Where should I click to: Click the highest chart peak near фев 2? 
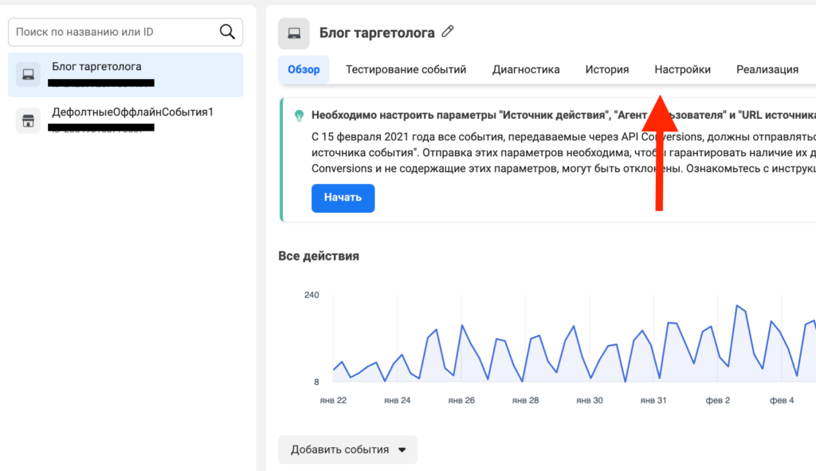738,305
